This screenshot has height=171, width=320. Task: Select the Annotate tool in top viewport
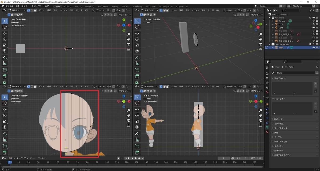click(5, 58)
